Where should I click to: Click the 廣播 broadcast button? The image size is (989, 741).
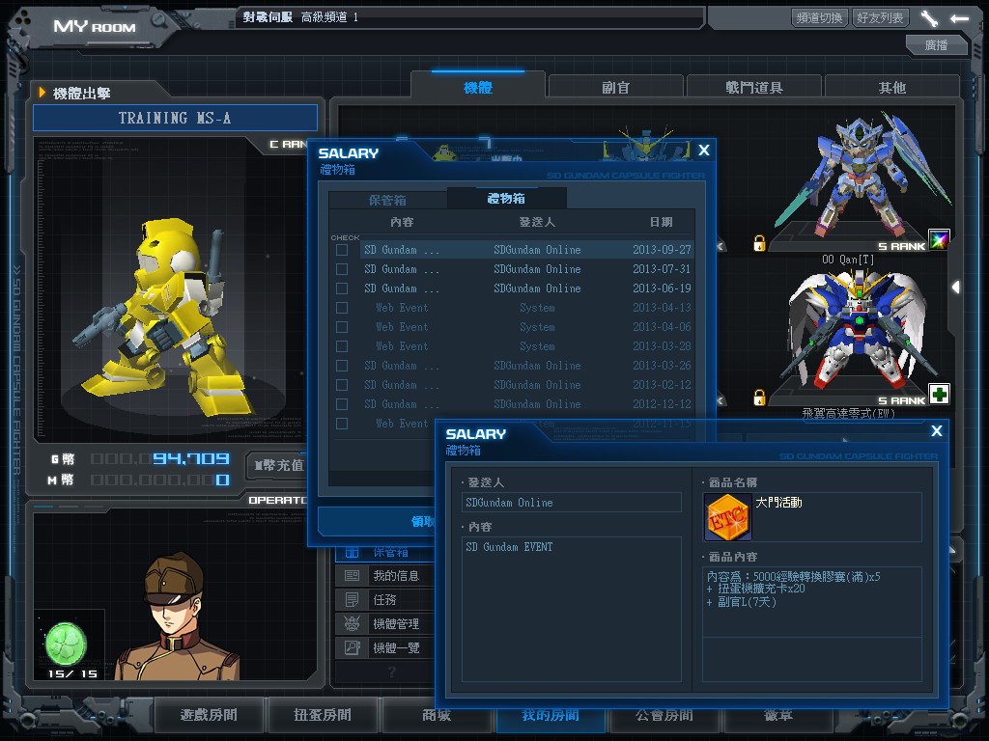[936, 44]
